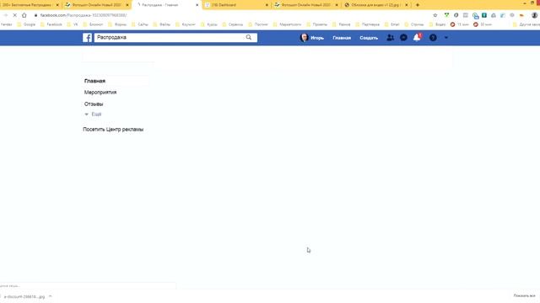Open the VK bookmarks folder

(x=73, y=24)
